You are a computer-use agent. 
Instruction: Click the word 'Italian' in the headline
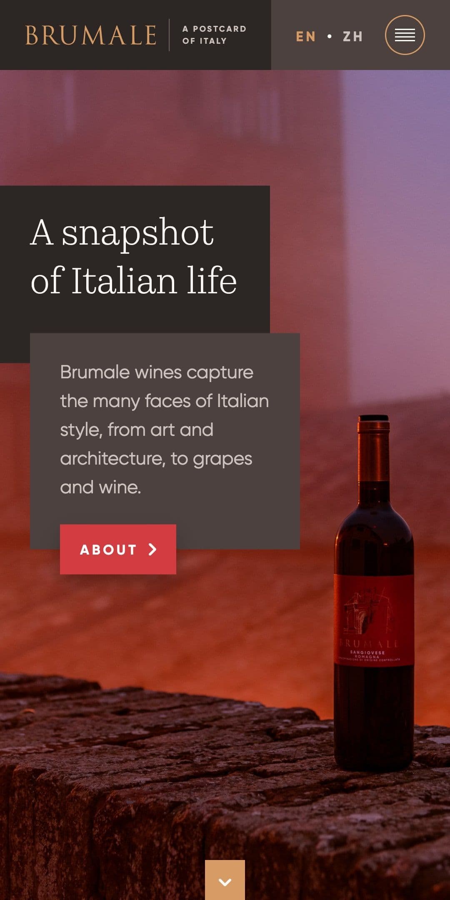coord(125,281)
